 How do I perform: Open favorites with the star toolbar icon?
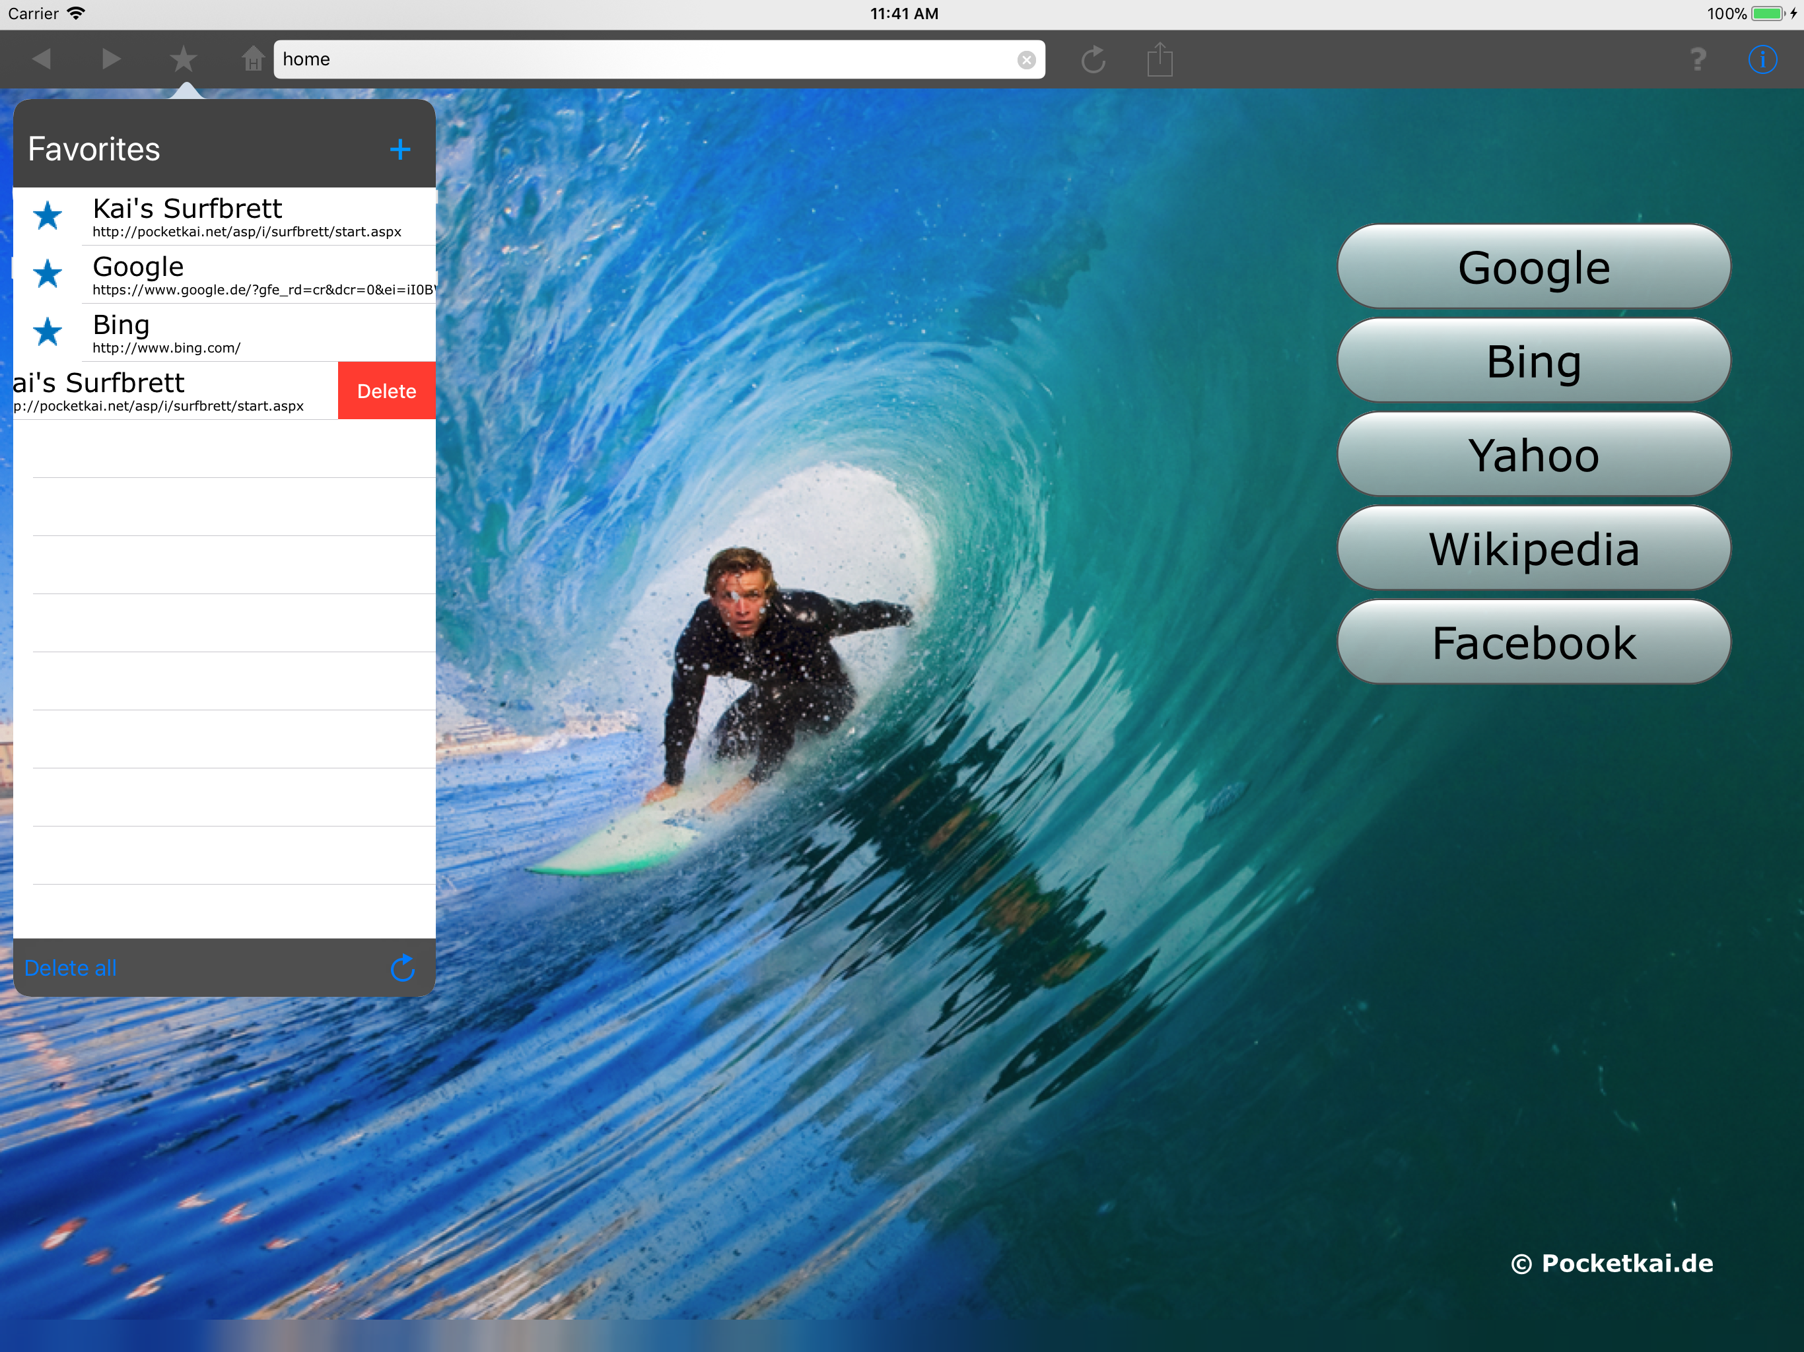click(184, 59)
